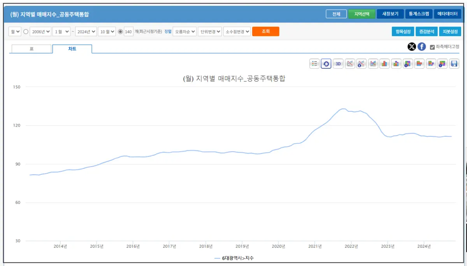Toggle the chart legend list icon
This screenshot has width=467, height=266.
[x=314, y=64]
